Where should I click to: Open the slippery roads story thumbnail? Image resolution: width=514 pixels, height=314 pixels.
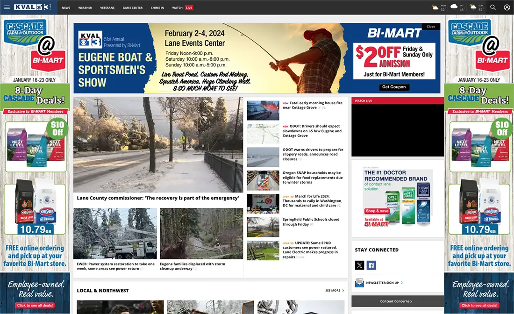click(263, 157)
